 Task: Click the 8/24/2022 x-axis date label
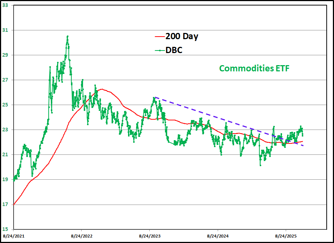pyautogui.click(x=81, y=236)
